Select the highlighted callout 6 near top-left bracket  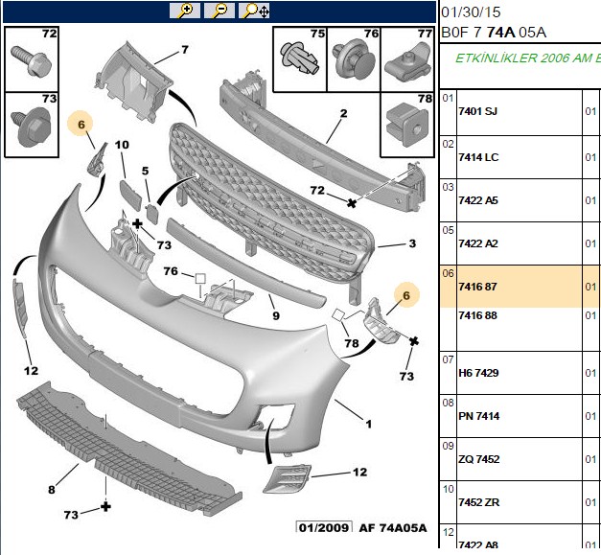[x=81, y=125]
